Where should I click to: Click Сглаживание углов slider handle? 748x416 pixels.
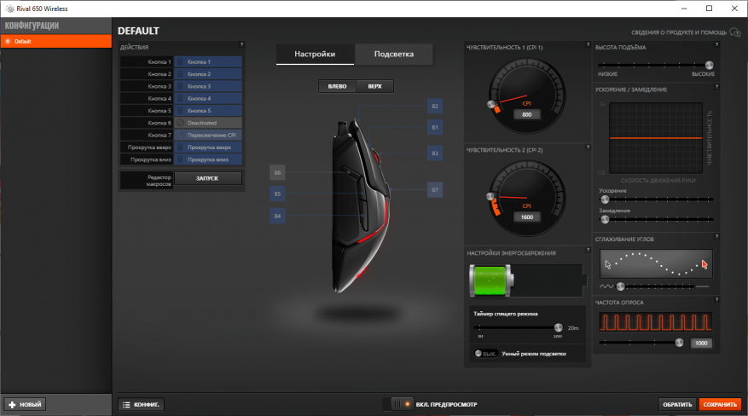click(x=620, y=286)
